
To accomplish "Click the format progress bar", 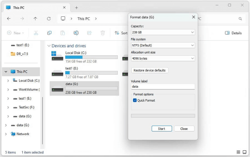I will point(163,116).
